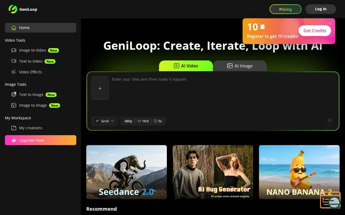Viewport: 345px width, 215px height.
Task: Click the New badge beside Image to Image
Action: coord(55,105)
